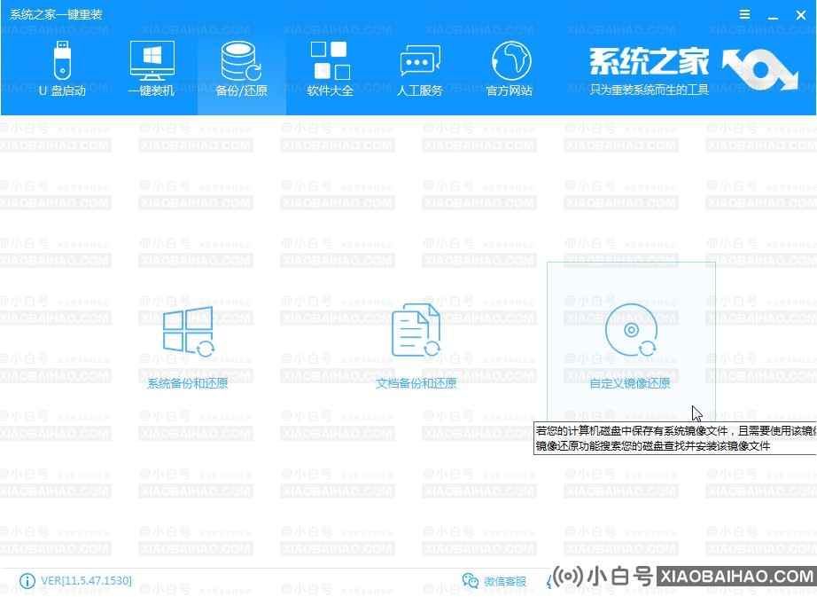Click the 文档备份和还原 document icon

pyautogui.click(x=416, y=331)
